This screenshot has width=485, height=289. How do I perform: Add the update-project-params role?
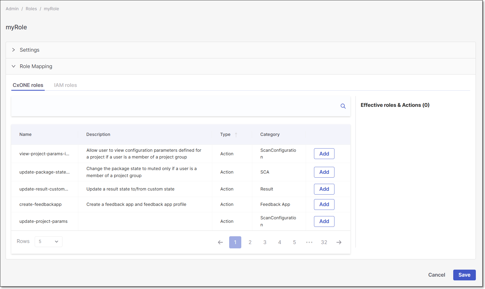[324, 221]
